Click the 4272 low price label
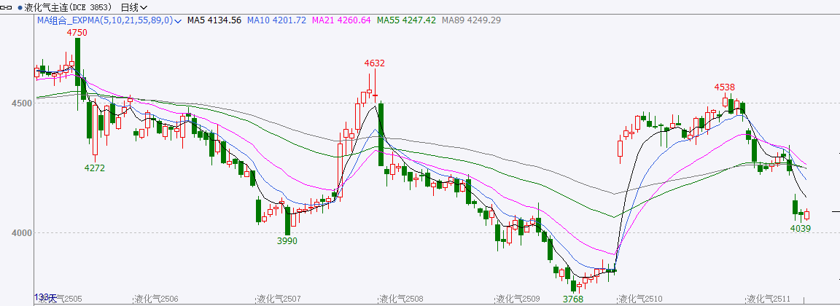 click(95, 168)
